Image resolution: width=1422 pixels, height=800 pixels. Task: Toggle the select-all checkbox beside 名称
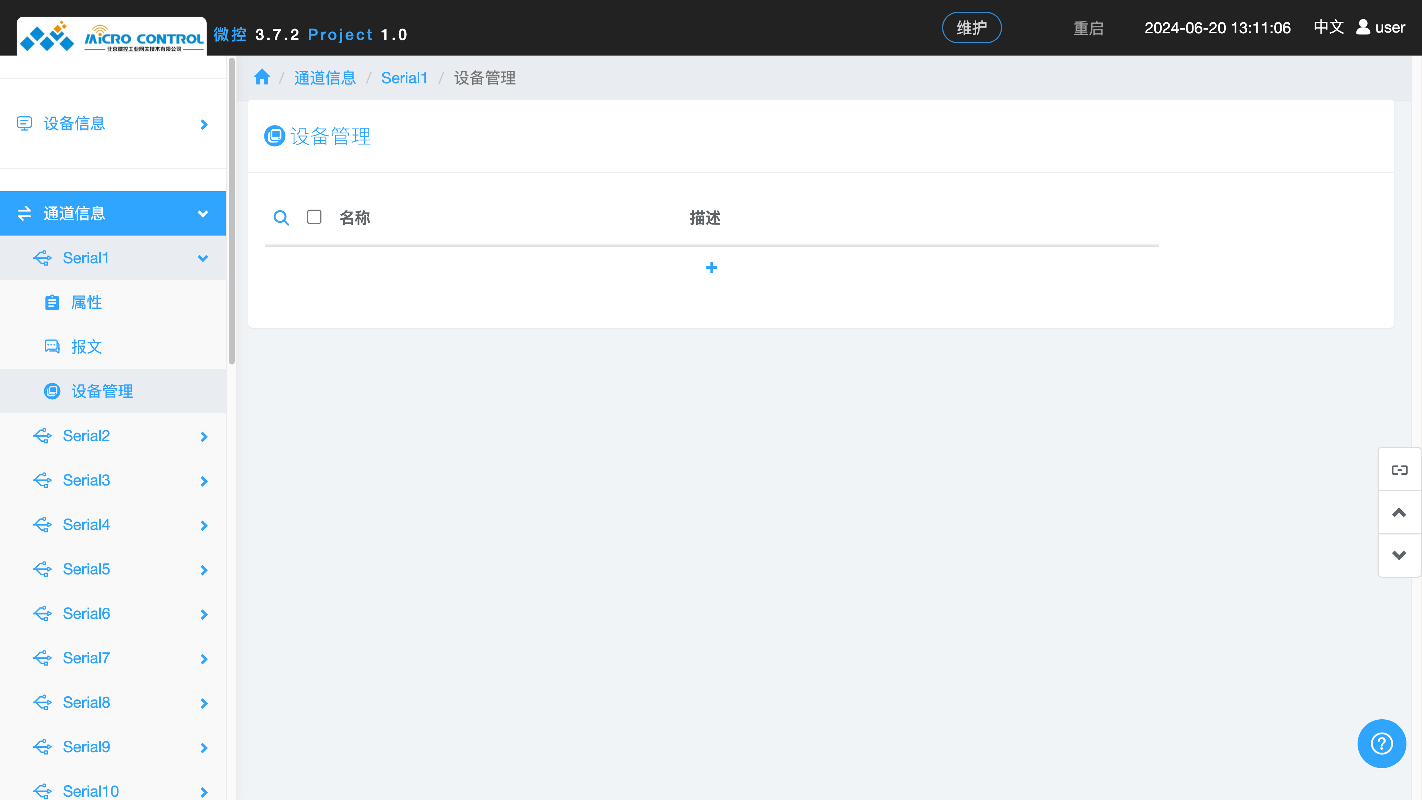314,217
